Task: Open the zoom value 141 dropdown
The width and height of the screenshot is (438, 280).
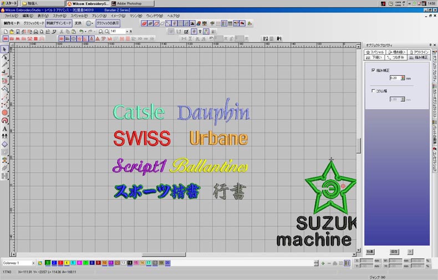Action: click(127, 32)
